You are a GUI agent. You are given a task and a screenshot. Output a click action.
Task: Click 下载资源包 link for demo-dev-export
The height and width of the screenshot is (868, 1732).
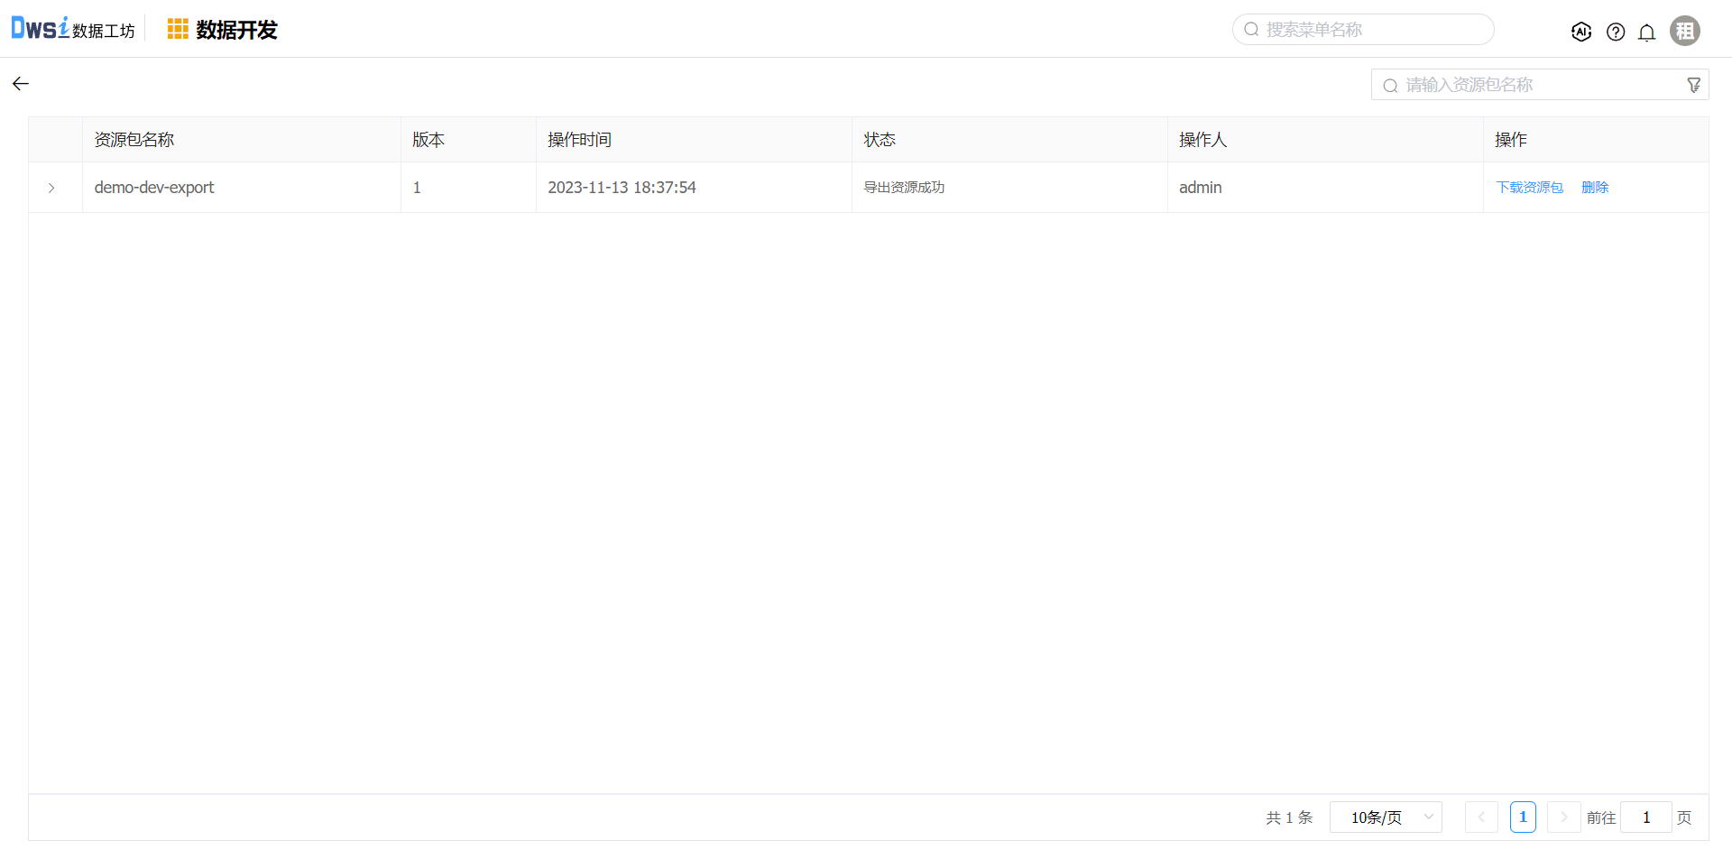tap(1529, 188)
